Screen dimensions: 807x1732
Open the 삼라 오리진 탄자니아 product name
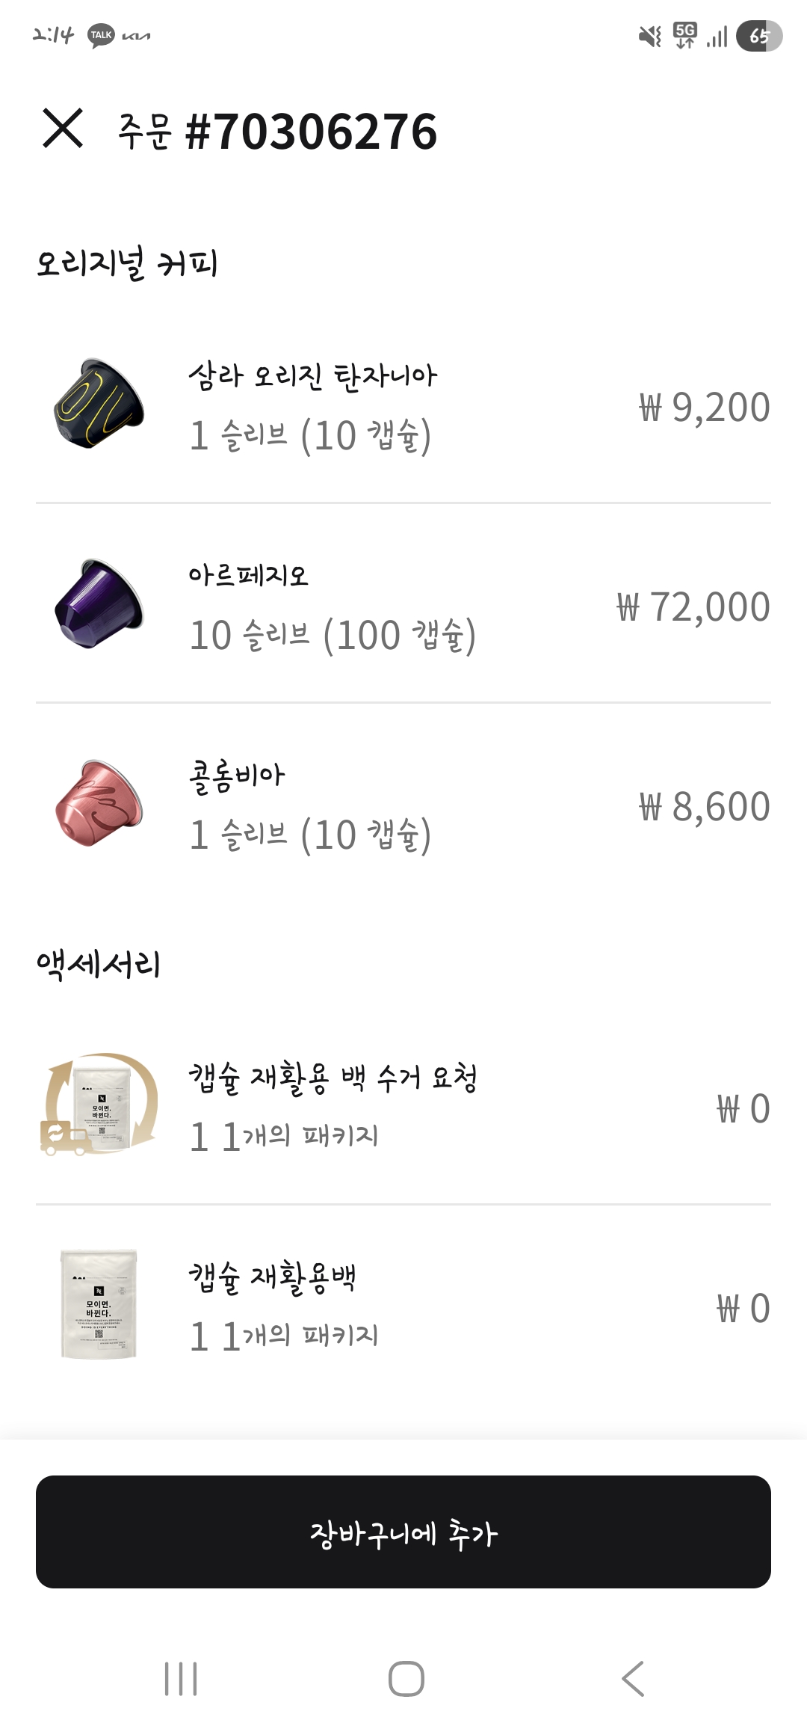point(312,376)
